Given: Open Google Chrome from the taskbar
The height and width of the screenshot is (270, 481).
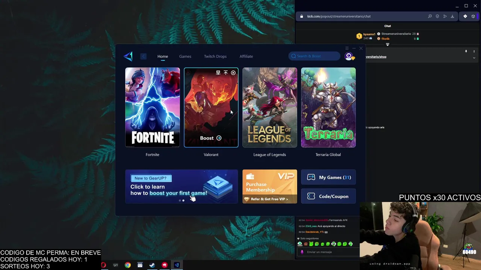Looking at the screenshot, I should coord(128,265).
